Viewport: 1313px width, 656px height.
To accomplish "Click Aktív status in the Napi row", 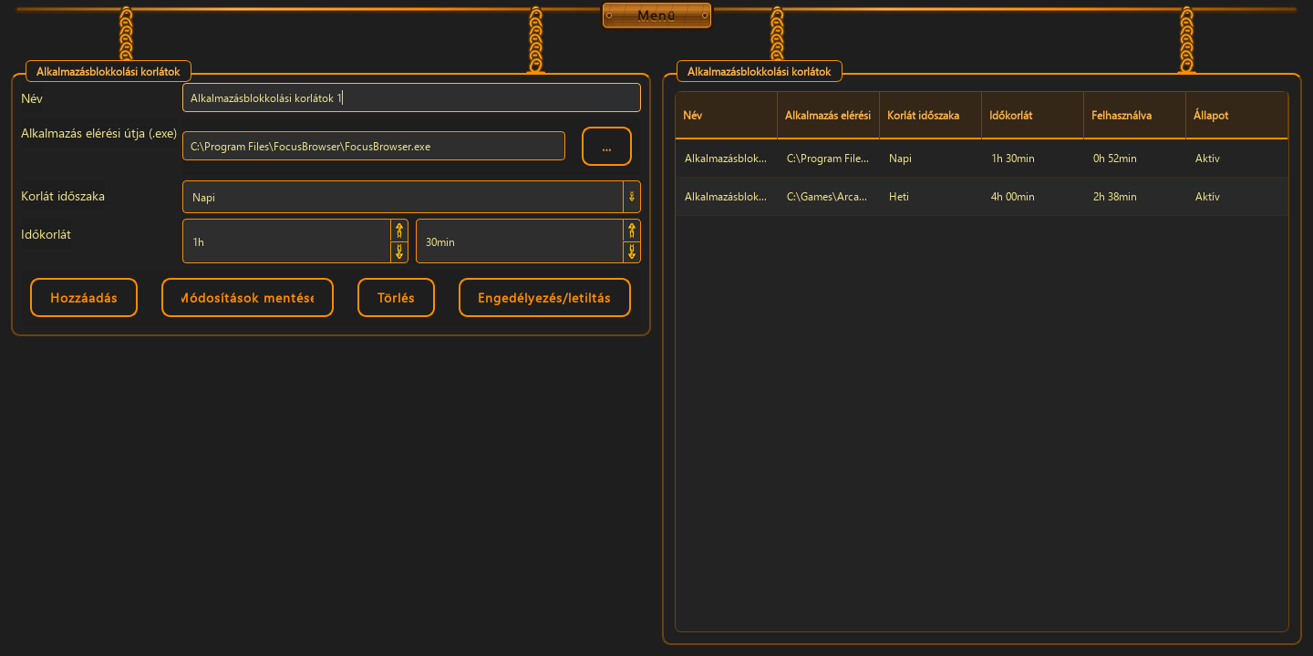I will pos(1236,159).
